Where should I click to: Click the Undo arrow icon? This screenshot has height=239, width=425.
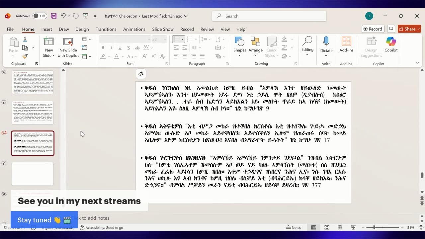point(63,16)
